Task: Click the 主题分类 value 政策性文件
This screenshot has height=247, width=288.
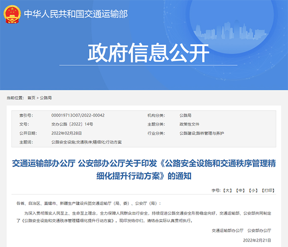Action: coord(189,124)
